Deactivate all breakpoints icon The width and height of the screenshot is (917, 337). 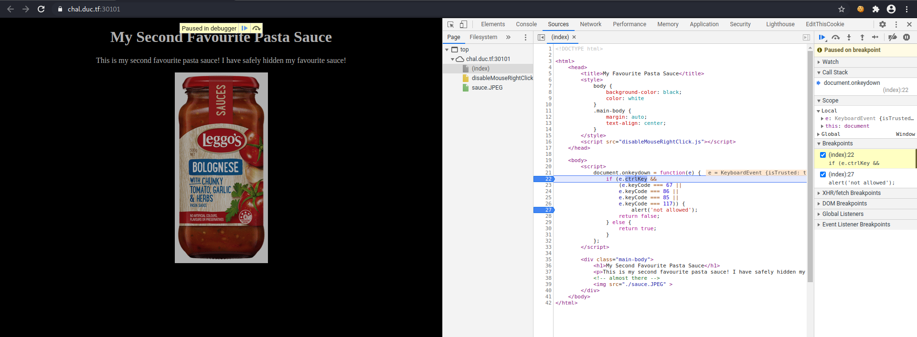coord(892,37)
